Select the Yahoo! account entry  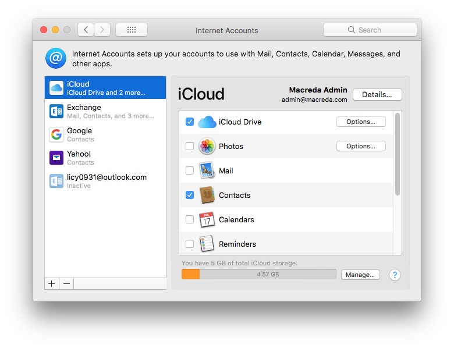pyautogui.click(x=105, y=158)
